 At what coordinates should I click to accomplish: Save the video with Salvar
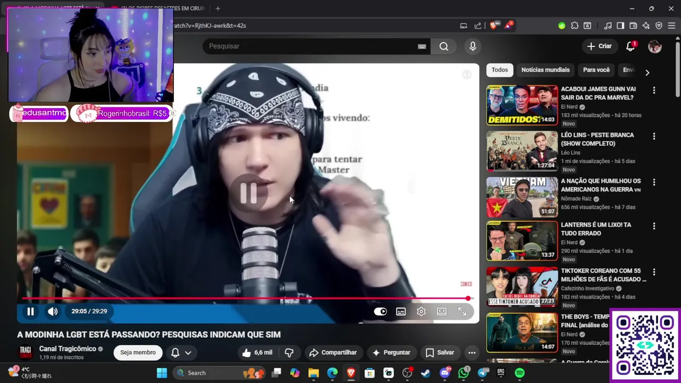pyautogui.click(x=439, y=353)
